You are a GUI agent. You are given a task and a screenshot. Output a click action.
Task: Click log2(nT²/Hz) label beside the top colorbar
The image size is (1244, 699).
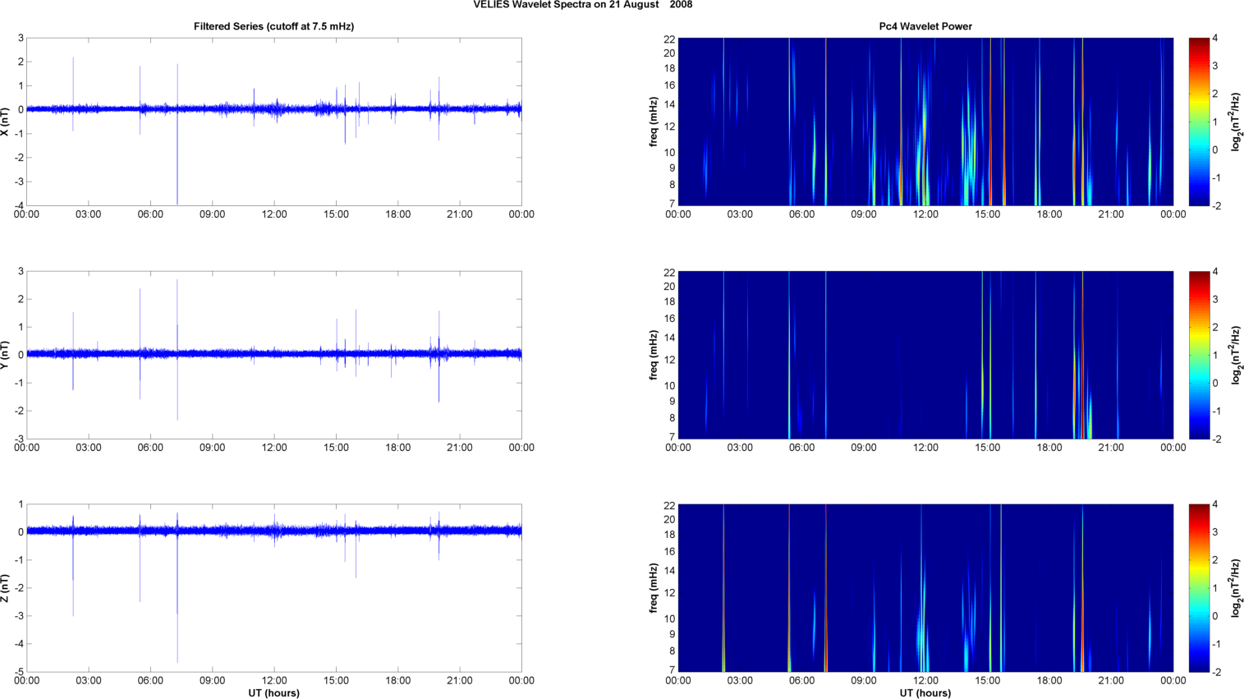click(x=1237, y=122)
